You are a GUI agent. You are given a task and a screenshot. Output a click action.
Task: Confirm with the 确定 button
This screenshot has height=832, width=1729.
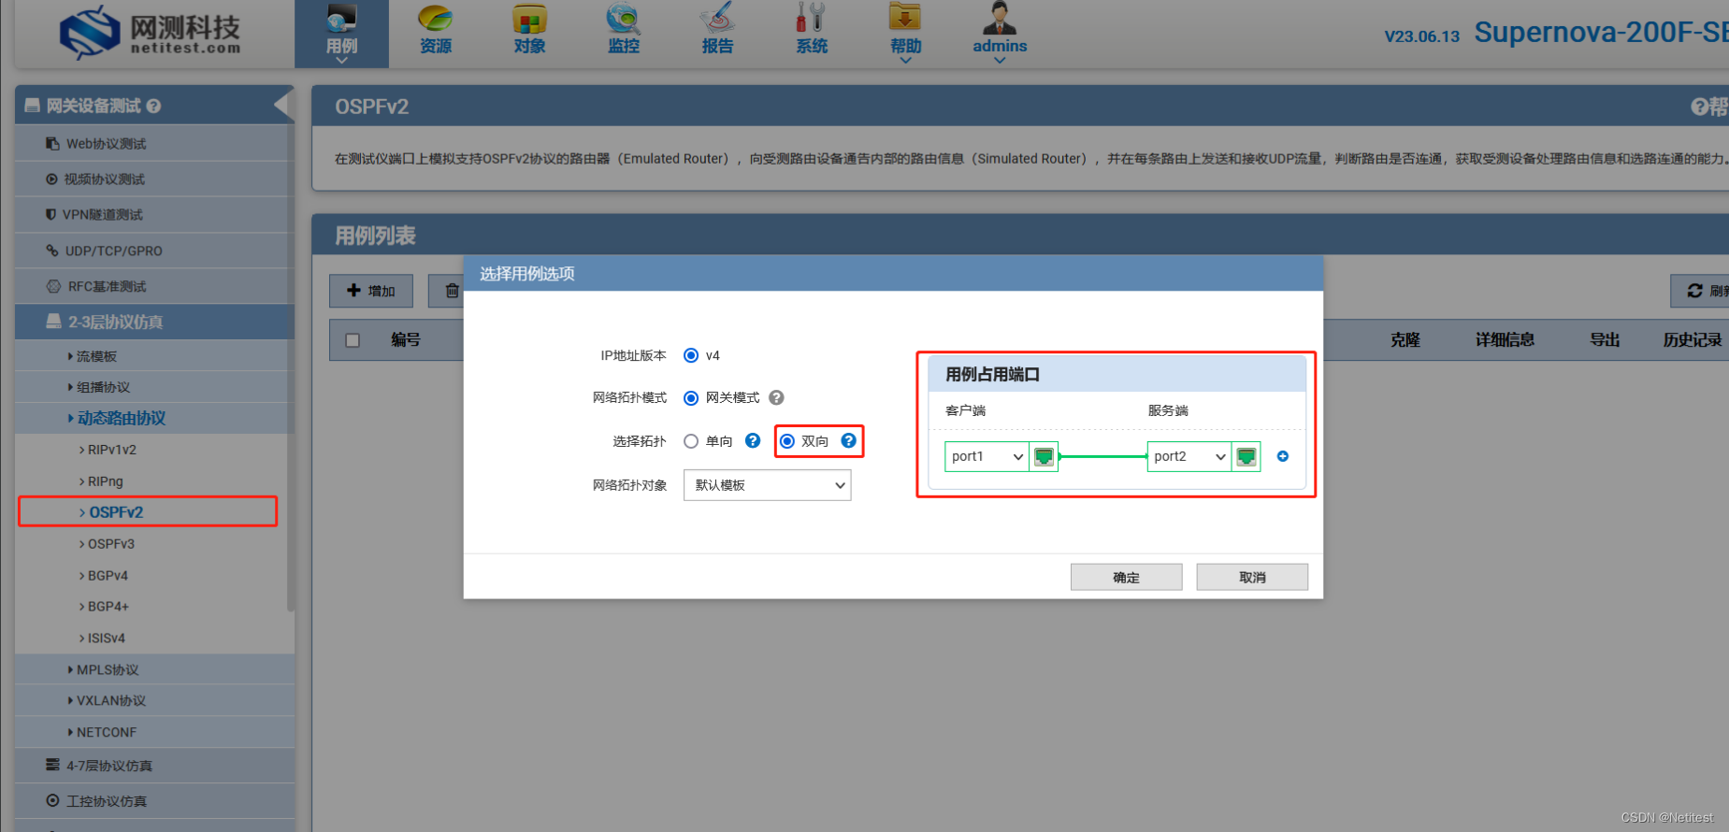(x=1127, y=577)
